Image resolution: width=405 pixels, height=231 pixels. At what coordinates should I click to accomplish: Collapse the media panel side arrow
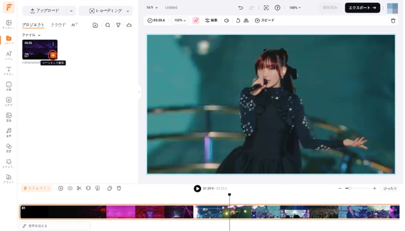point(139,92)
